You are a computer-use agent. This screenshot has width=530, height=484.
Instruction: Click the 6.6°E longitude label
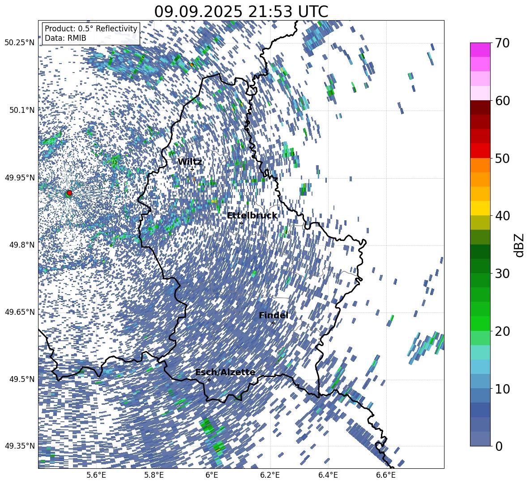pyautogui.click(x=386, y=475)
